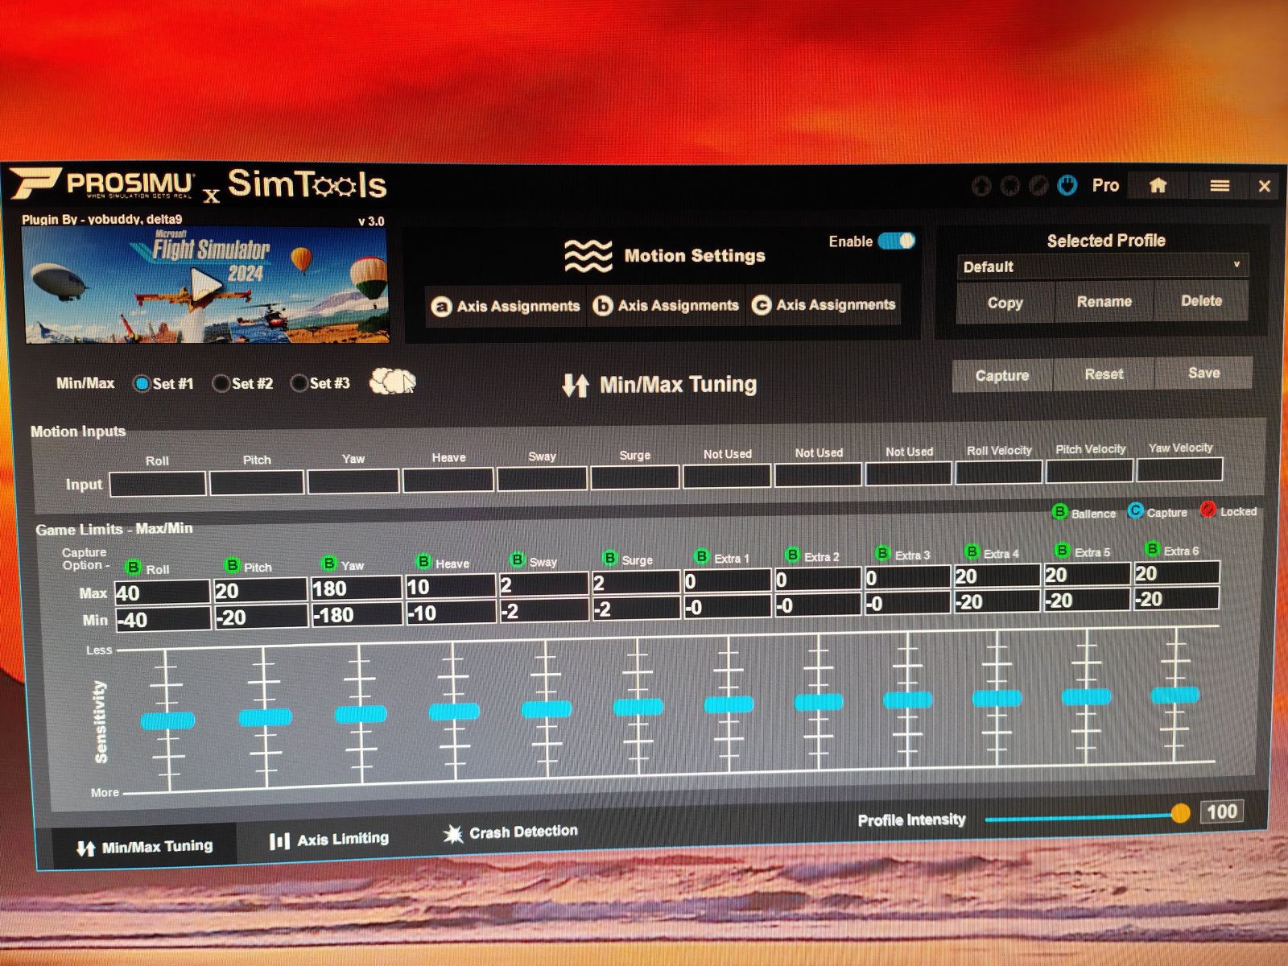Click the blue power icon near Pro
This screenshot has width=1288, height=966.
[1067, 185]
